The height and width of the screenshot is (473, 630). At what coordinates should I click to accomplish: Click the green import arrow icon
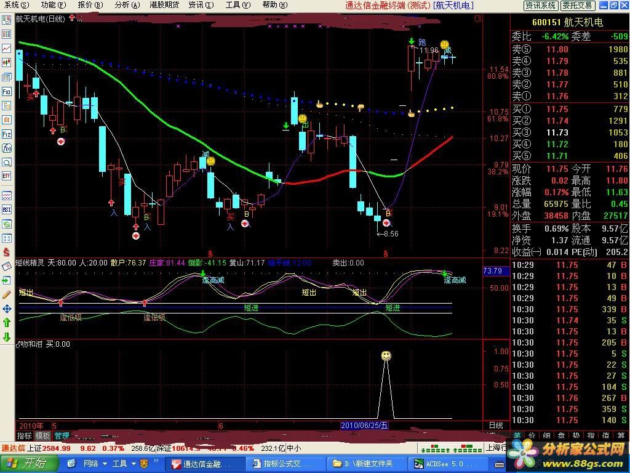tap(6, 280)
